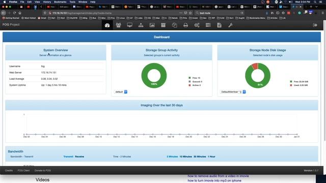The height and width of the screenshot is (183, 326).
Task: Open the DefaultMember storage node dropdown
Action: click(x=233, y=91)
